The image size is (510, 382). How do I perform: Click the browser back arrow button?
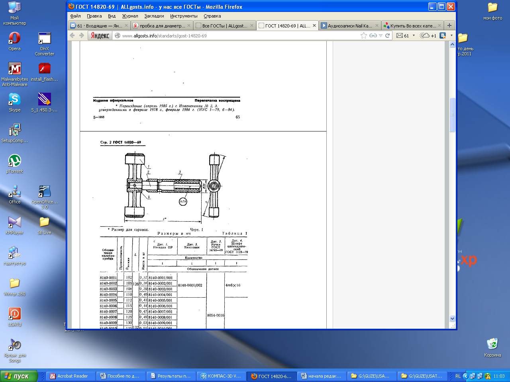click(x=72, y=35)
